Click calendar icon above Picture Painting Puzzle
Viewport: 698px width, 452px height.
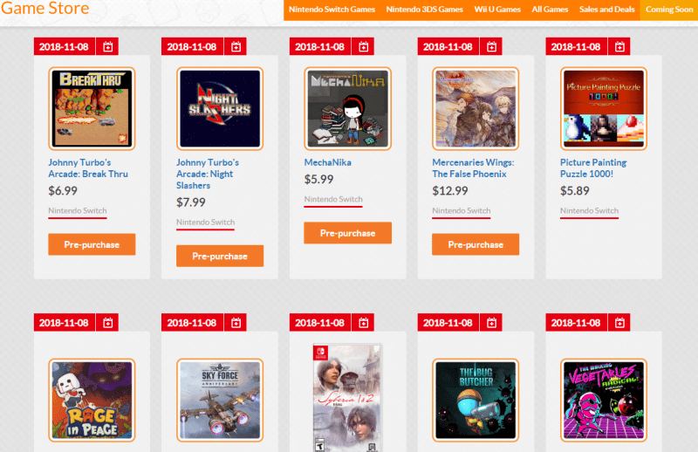(x=619, y=47)
